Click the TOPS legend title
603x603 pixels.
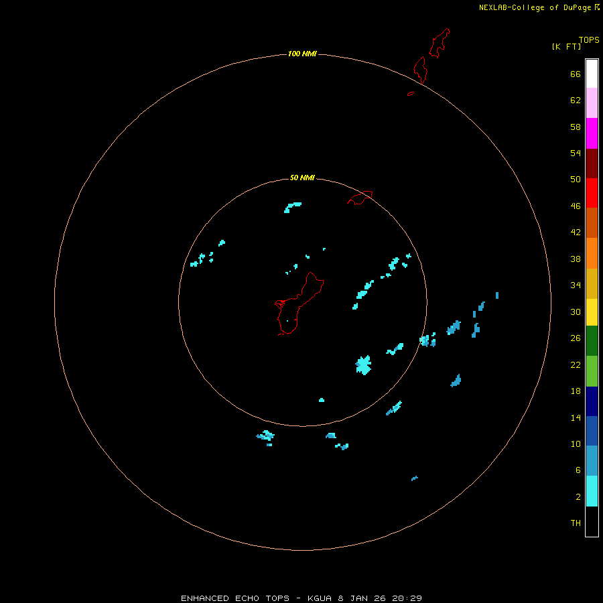[x=589, y=40]
